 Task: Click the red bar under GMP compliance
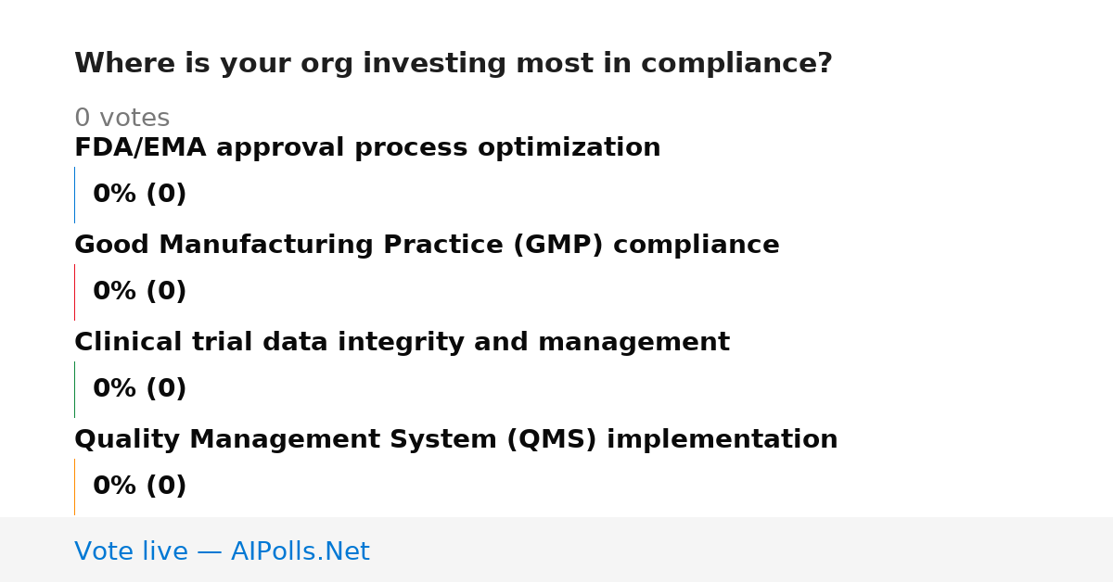click(74, 292)
